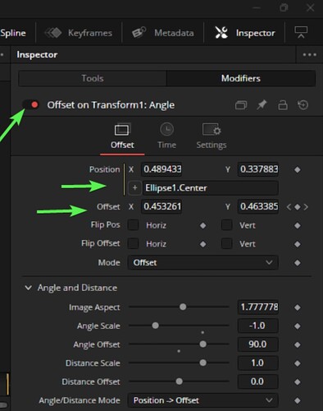Check Flip Pos Vert checkbox
The image size is (323, 411).
click(x=226, y=225)
